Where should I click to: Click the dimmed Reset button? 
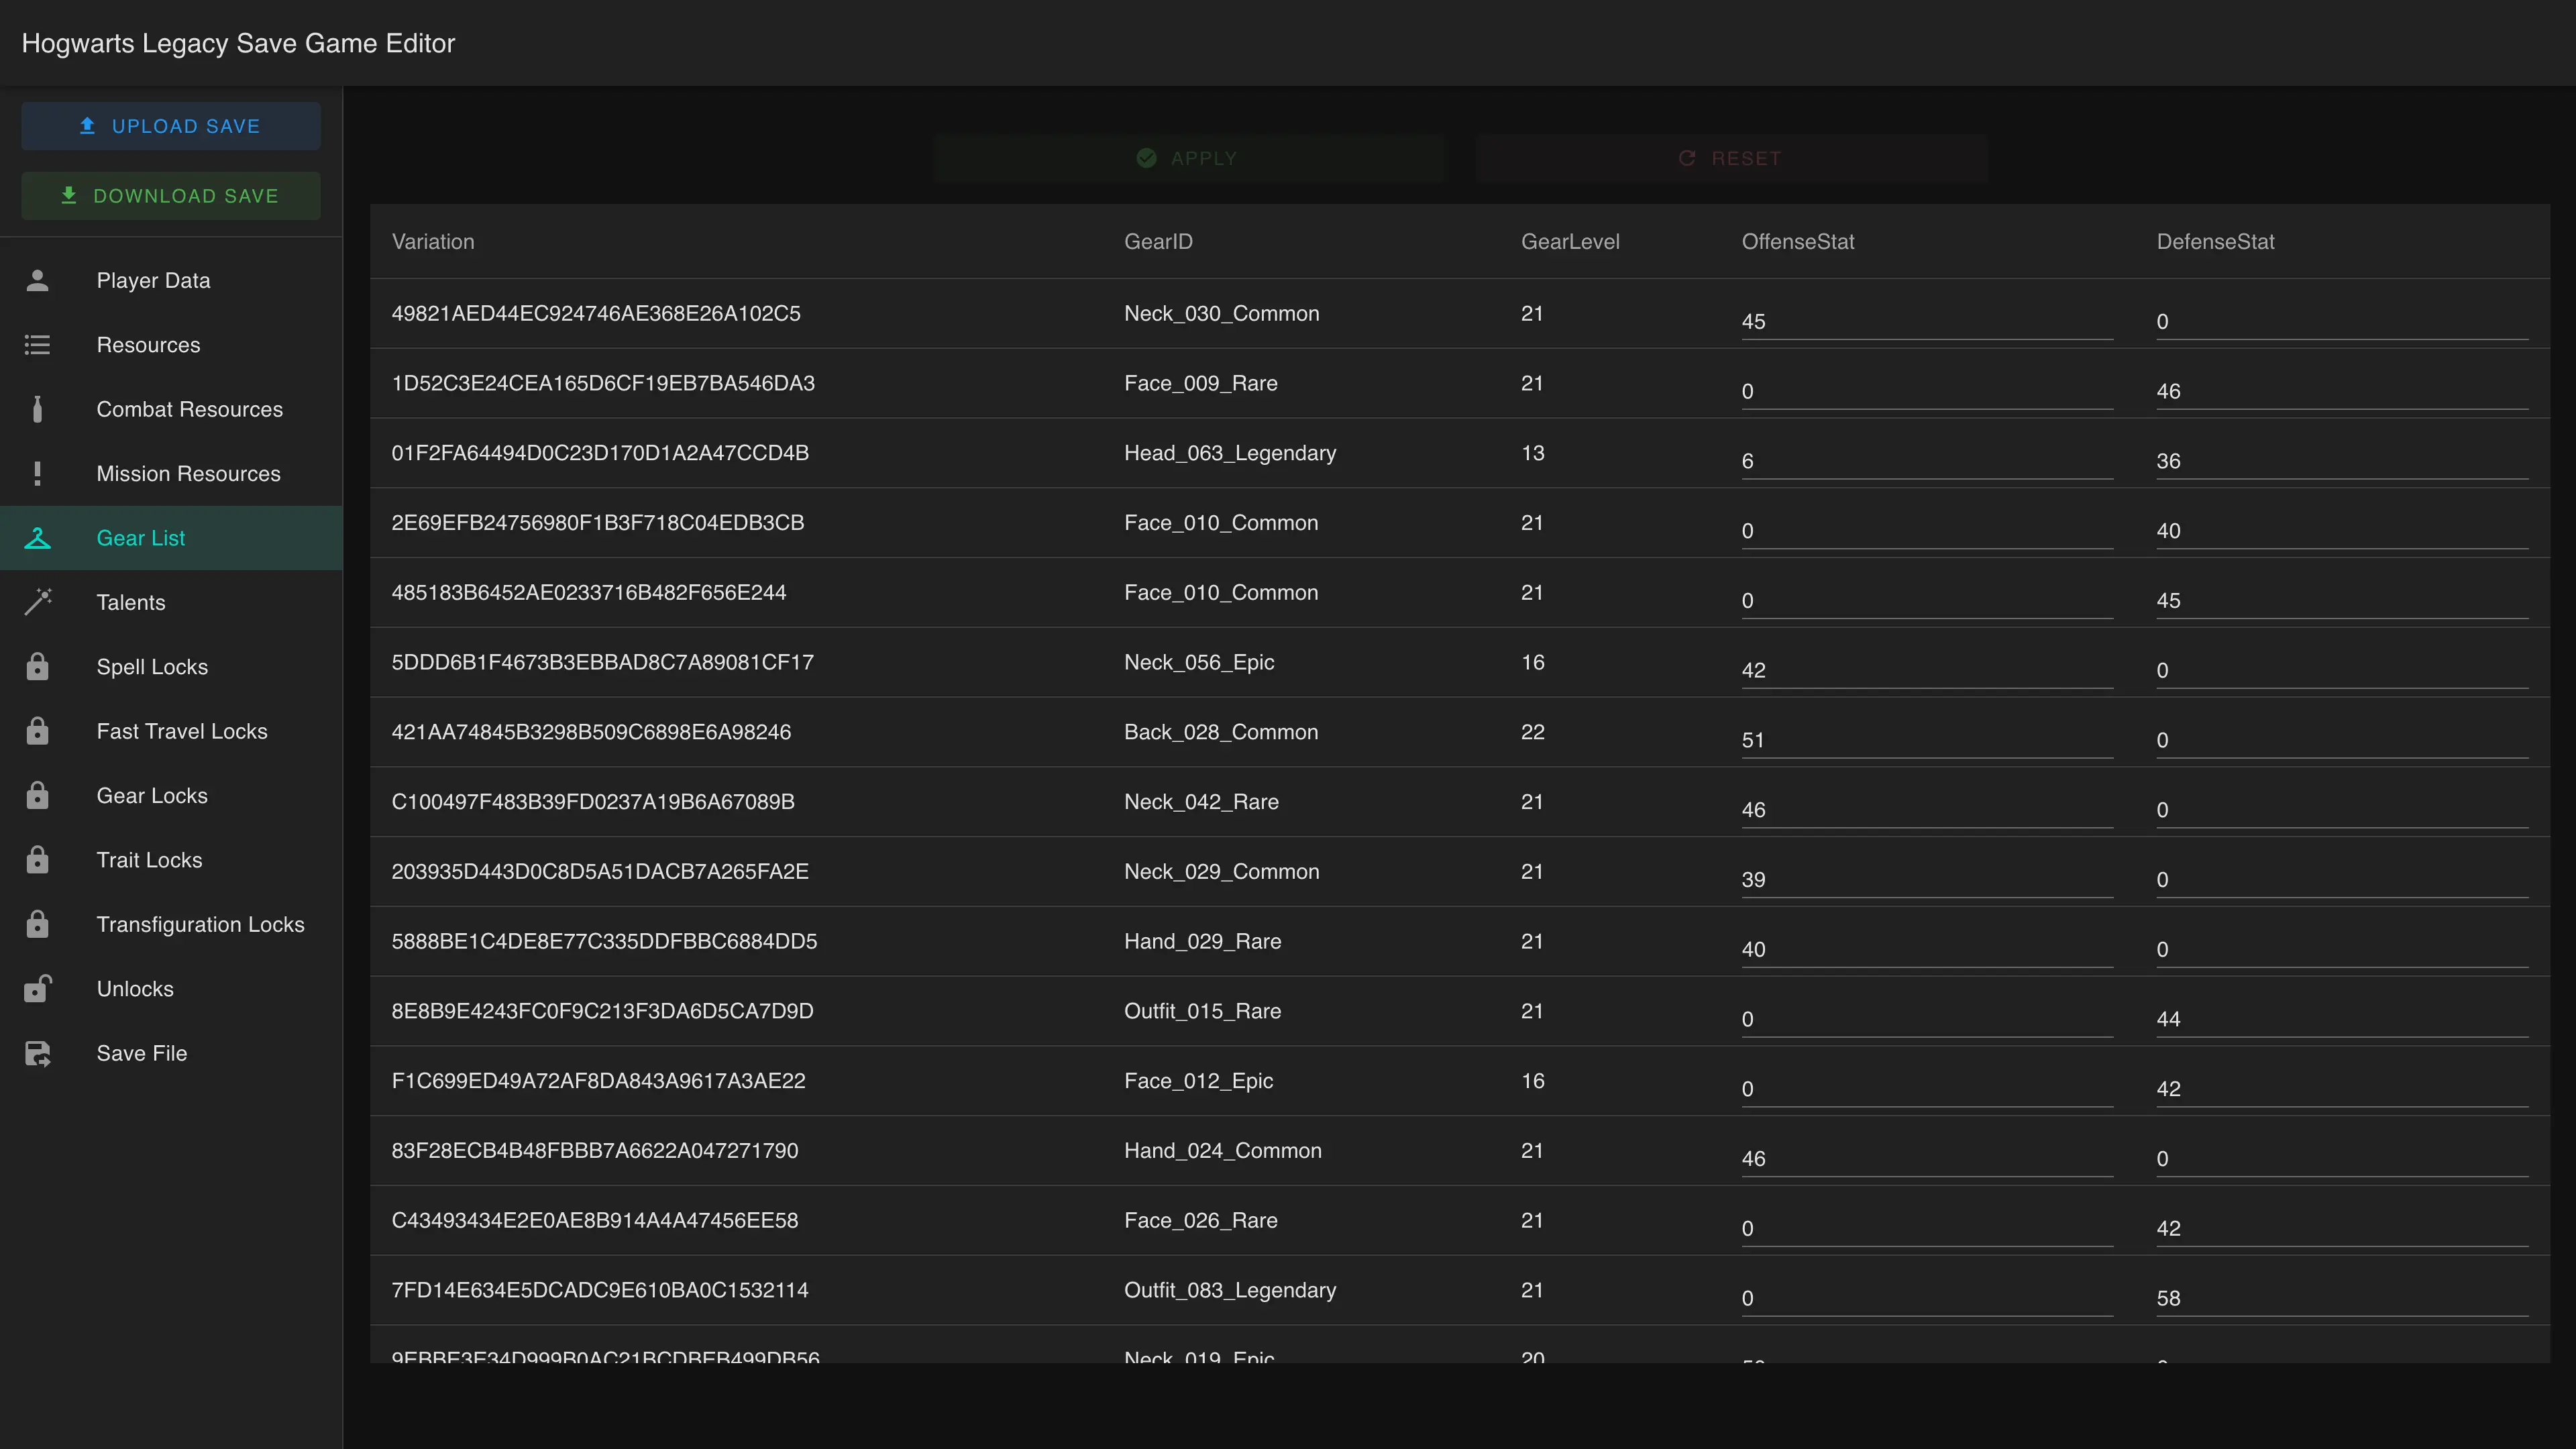pos(1731,158)
